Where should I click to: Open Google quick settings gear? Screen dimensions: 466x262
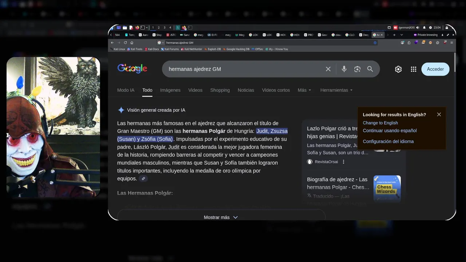pyautogui.click(x=398, y=69)
